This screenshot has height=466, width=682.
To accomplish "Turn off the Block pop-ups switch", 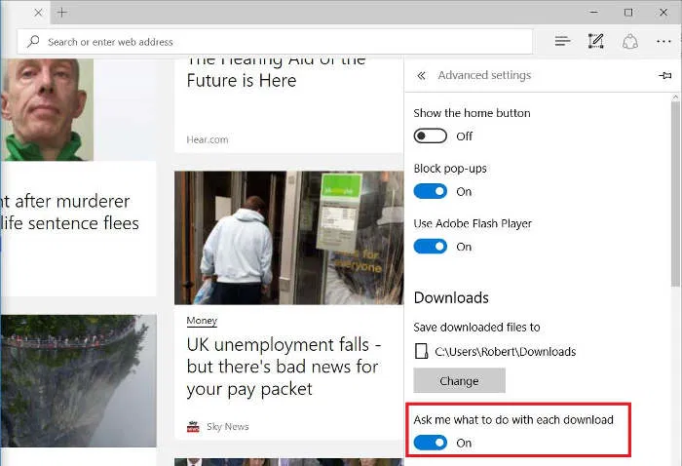I will [431, 191].
